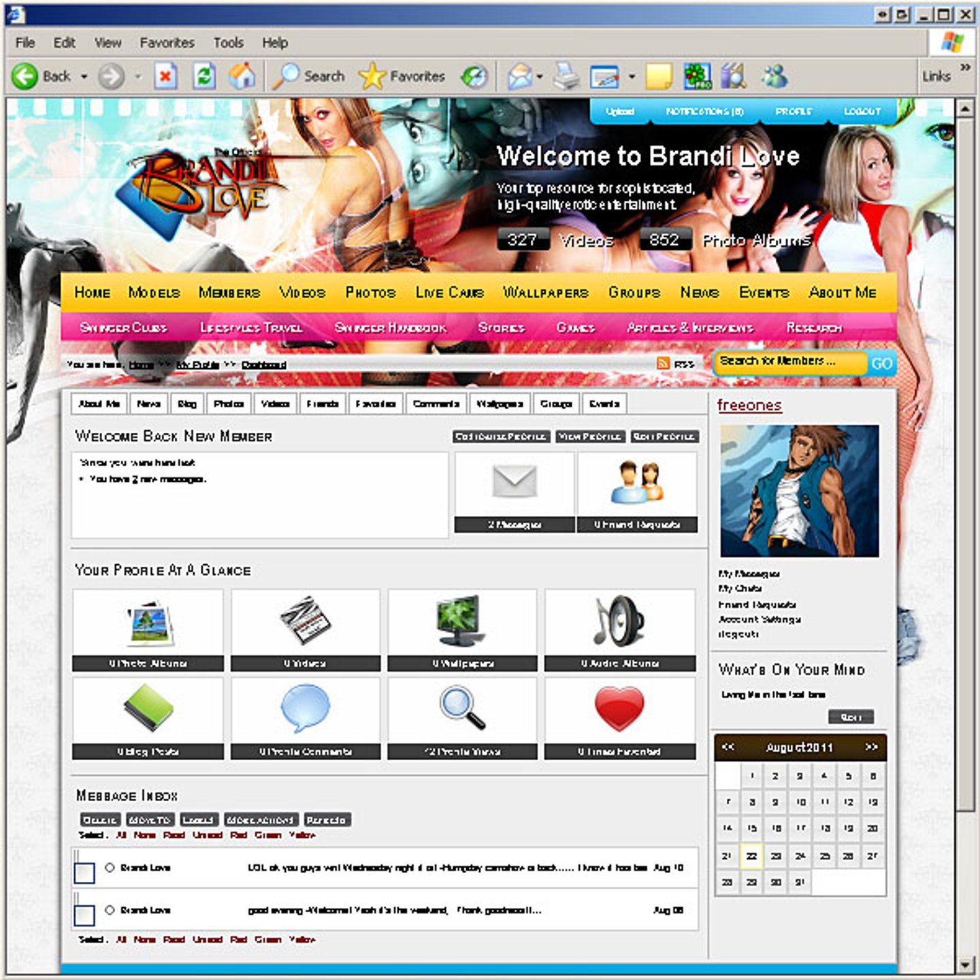Image resolution: width=980 pixels, height=980 pixels.
Task: Open the Profile Views magnifier icon
Action: [462, 708]
